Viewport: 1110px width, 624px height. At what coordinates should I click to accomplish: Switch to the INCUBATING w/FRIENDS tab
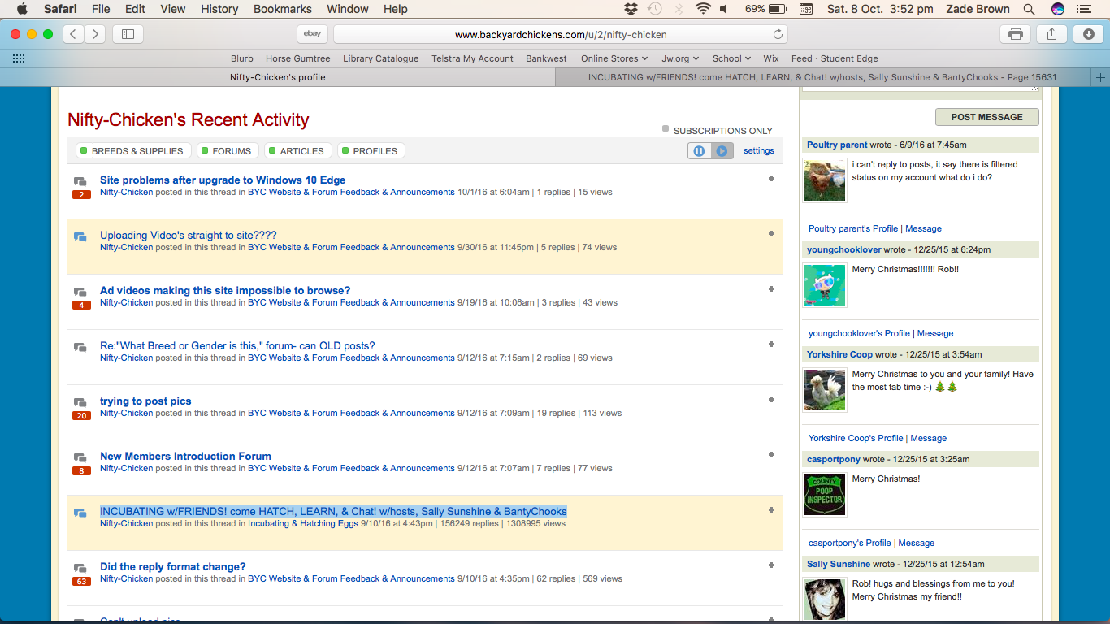pyautogui.click(x=822, y=77)
